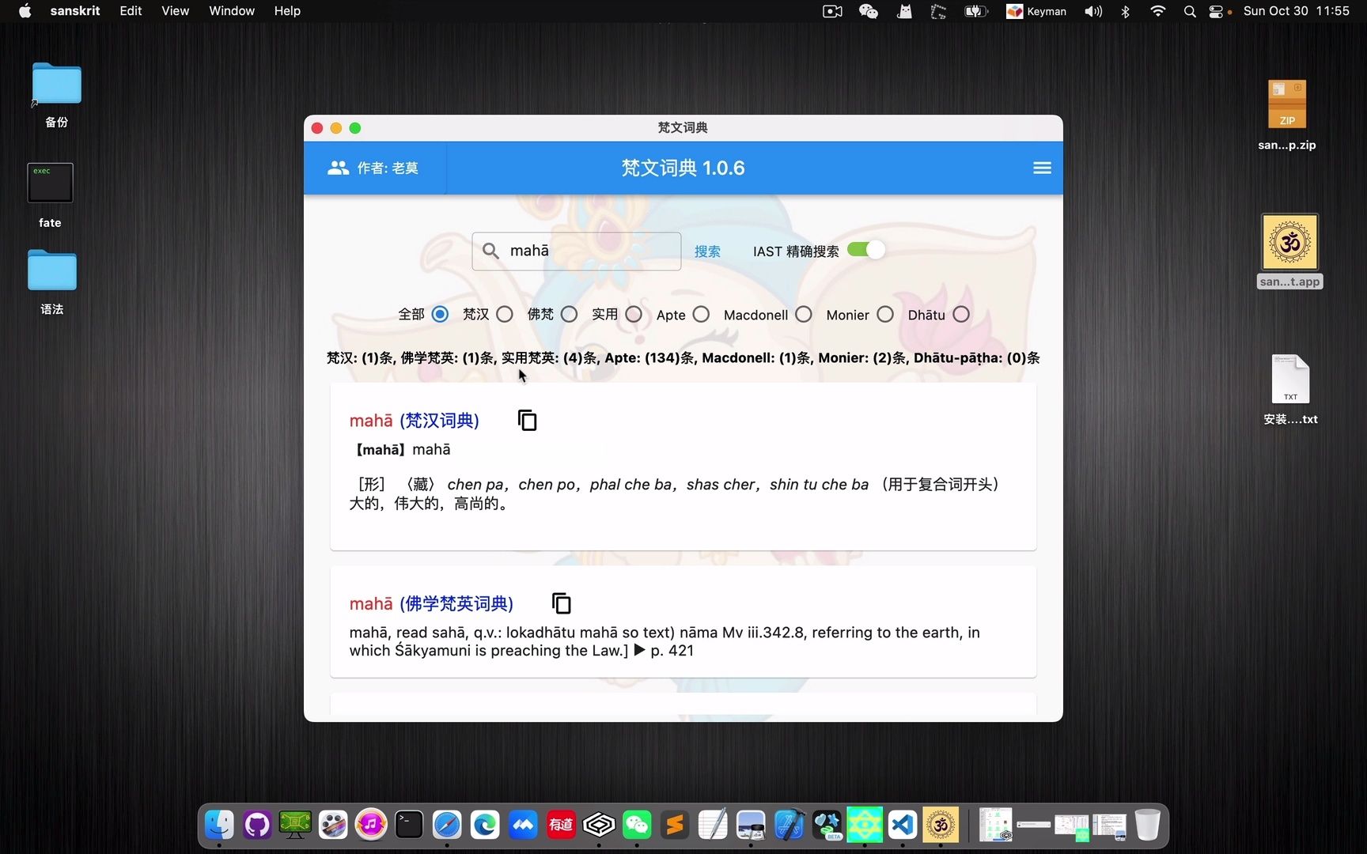Select the Macdonell radio button
Image resolution: width=1367 pixels, height=854 pixels.
[803, 314]
